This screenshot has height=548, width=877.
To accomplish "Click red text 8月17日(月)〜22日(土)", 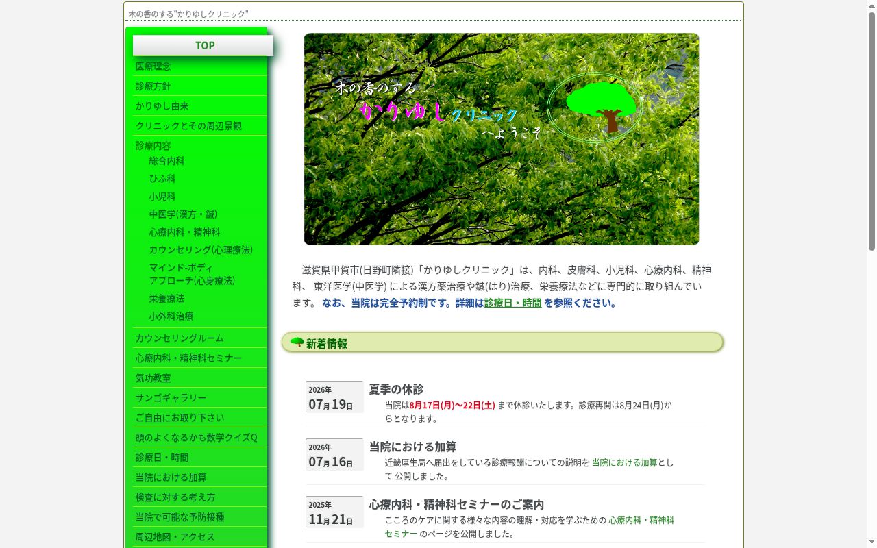I will (x=452, y=405).
